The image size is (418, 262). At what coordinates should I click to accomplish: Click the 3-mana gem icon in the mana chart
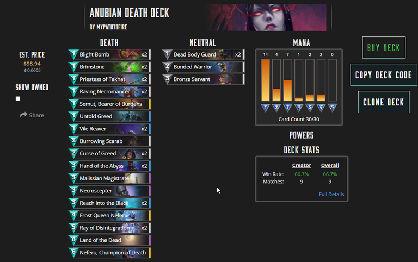click(287, 108)
